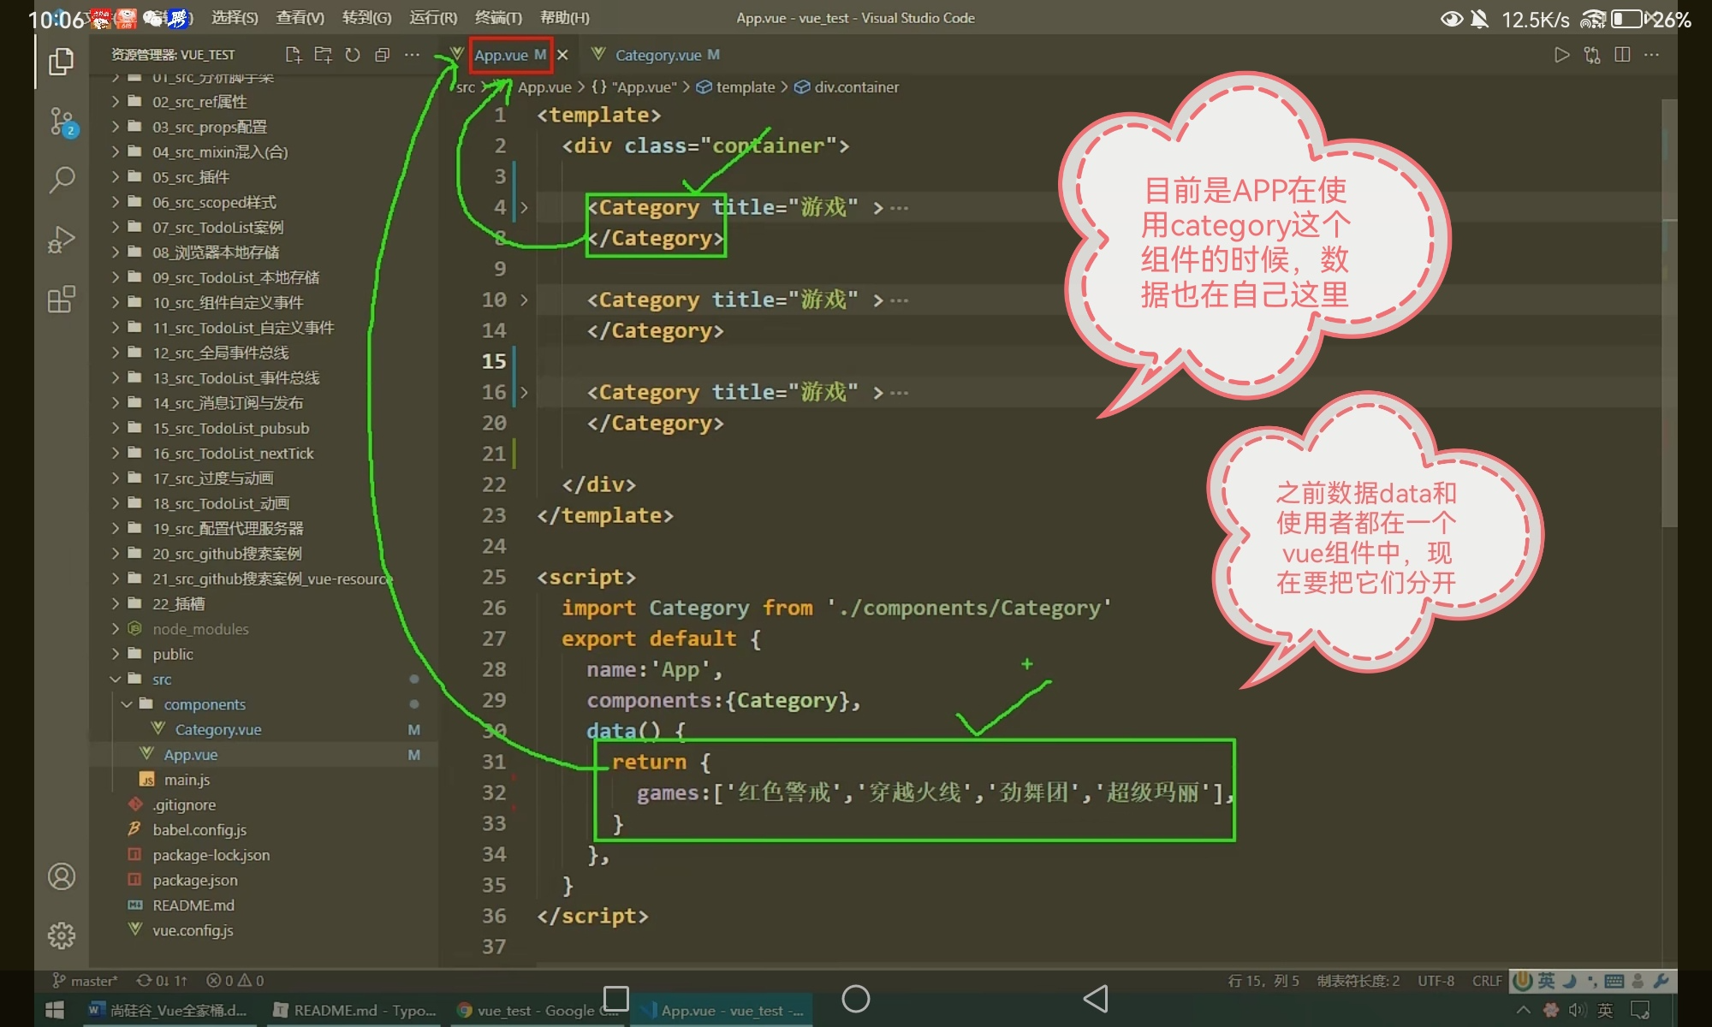
Task: Open the Search view icon
Action: pos(61,180)
